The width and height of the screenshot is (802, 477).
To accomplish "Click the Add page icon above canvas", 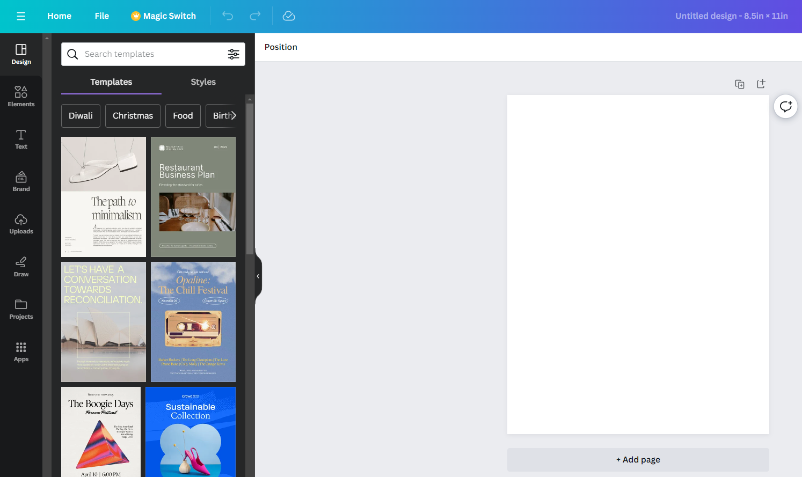I will [761, 84].
